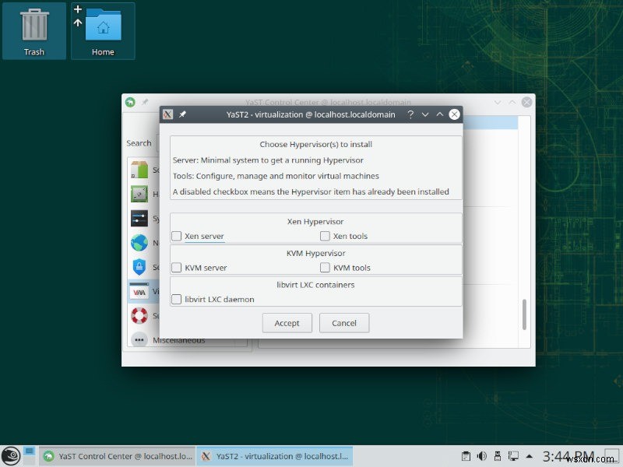
Task: Click the Software category icon in YaST Control Center
Action: tap(139, 170)
